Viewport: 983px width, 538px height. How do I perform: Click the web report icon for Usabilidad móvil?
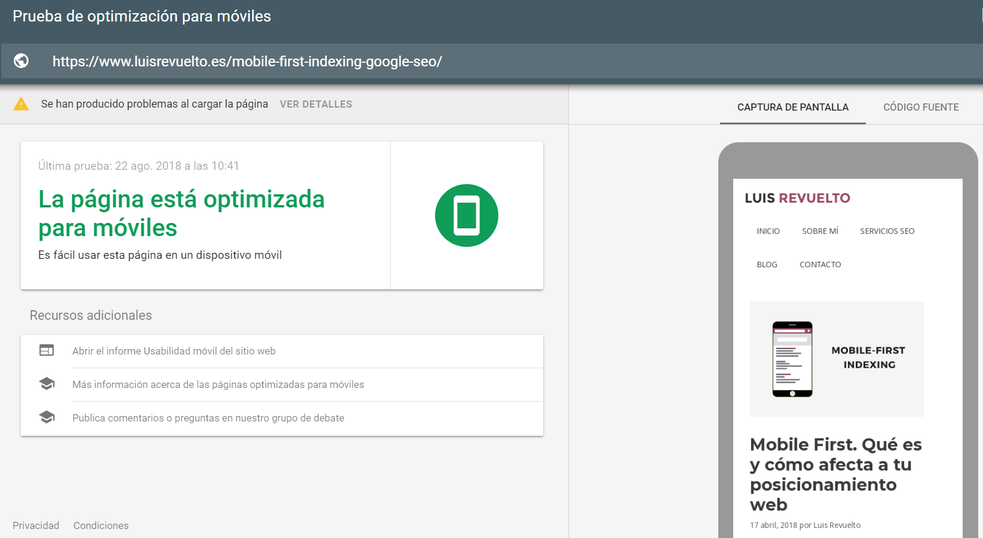click(47, 350)
